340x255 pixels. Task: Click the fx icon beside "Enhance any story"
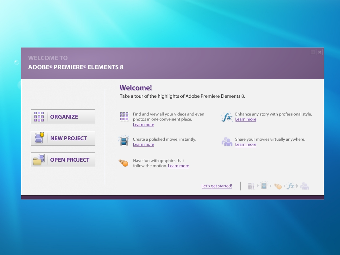click(227, 117)
